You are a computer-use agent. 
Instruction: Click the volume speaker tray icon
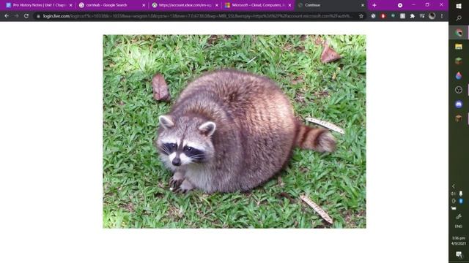[454, 194]
